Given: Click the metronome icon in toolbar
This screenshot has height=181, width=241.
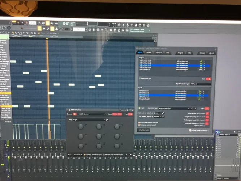Looking at the screenshot, I should [x=39, y=23].
